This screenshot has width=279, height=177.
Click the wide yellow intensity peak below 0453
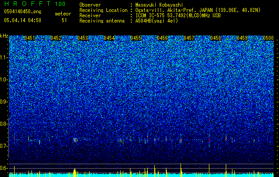tap(75, 173)
